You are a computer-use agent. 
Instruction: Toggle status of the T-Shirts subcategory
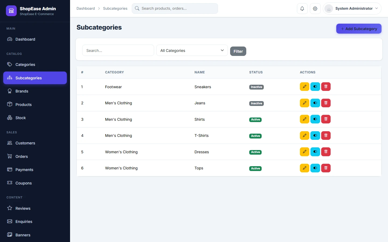315,136
